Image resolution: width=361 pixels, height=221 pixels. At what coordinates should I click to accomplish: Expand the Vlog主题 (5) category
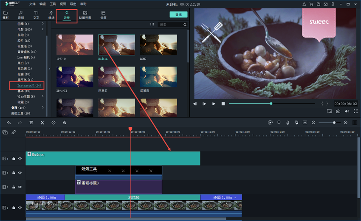coord(43,96)
